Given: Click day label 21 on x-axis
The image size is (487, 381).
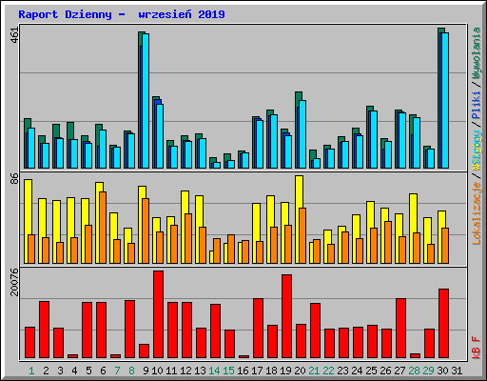Looking at the screenshot, I should (x=314, y=371).
